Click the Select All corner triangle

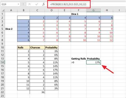point(3,10)
